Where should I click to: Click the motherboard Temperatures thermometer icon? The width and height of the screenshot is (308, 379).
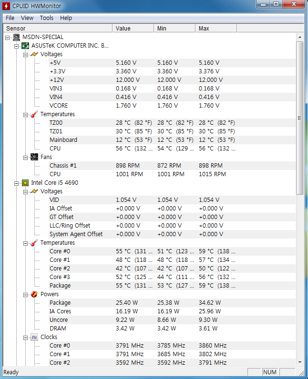point(34,114)
